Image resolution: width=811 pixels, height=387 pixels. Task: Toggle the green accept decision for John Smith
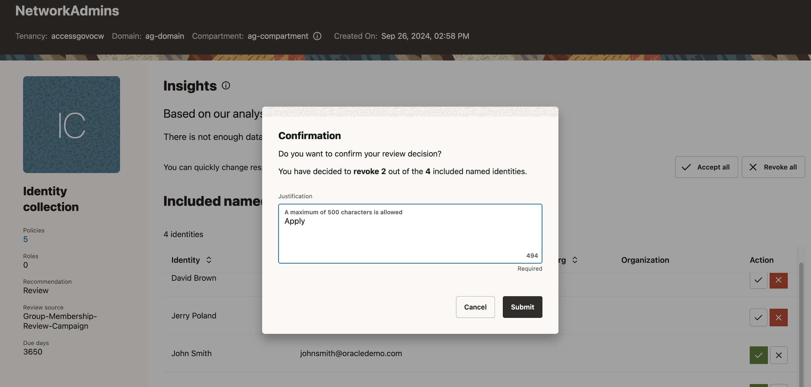coord(758,355)
